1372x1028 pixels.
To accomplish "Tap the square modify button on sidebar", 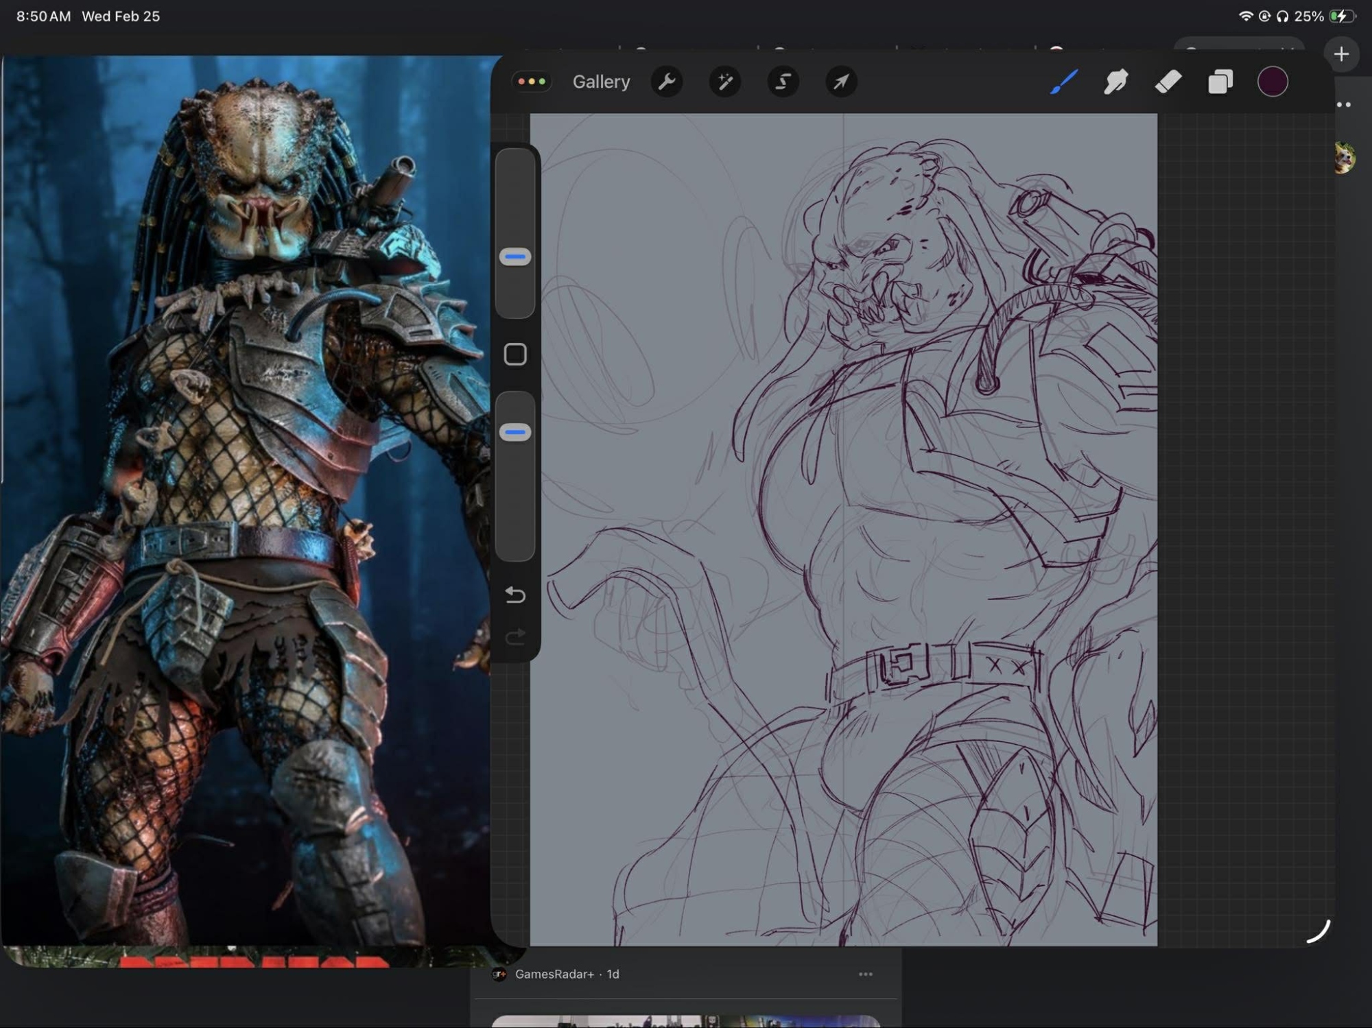I will coord(515,355).
